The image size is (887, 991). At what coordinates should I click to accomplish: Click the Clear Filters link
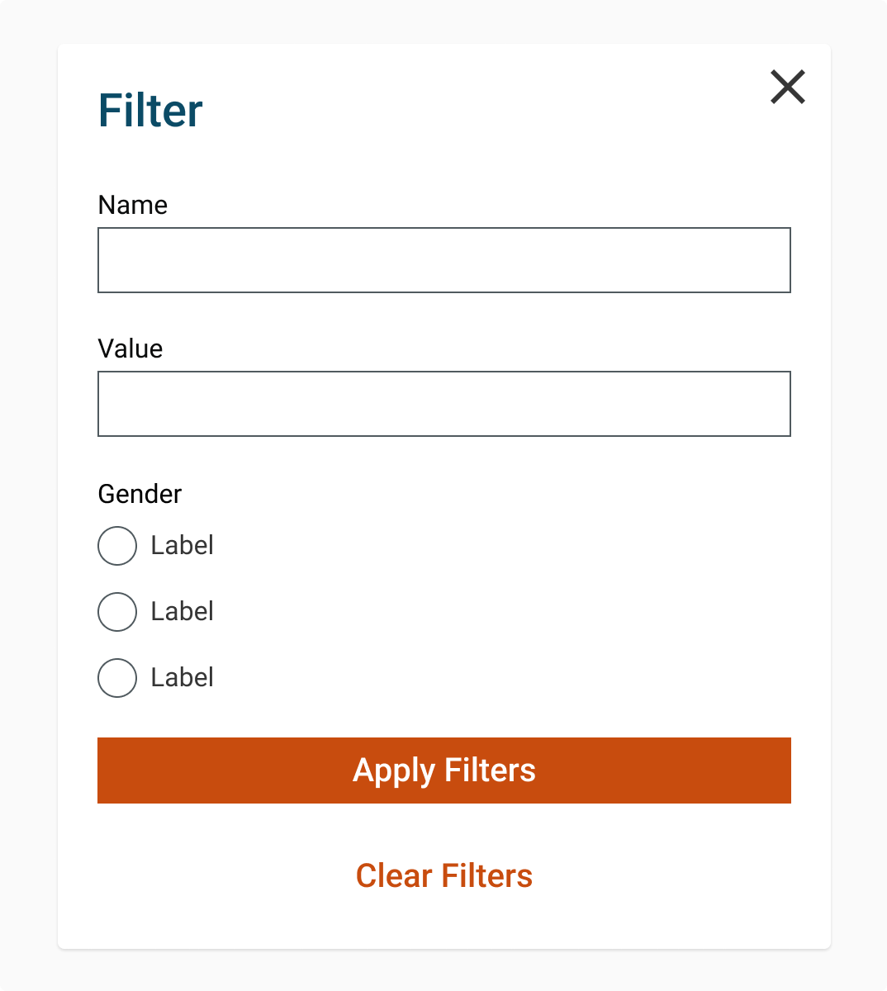click(444, 876)
